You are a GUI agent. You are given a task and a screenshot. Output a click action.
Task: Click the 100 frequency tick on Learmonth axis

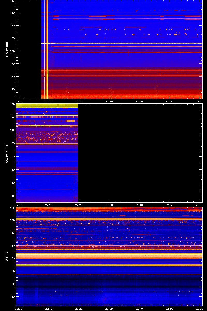[12, 51]
